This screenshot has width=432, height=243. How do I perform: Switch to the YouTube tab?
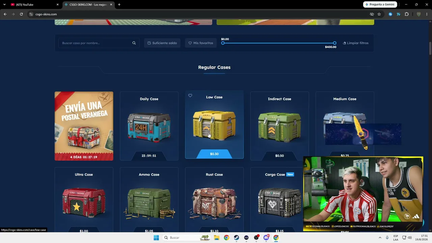[x=34, y=5]
